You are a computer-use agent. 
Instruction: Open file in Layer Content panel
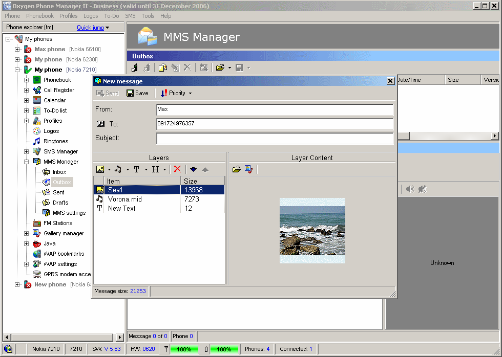[x=237, y=169]
